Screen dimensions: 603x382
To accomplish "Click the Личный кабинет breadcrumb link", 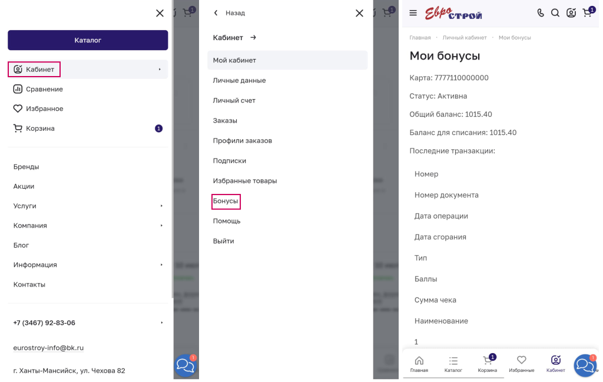I will point(465,38).
